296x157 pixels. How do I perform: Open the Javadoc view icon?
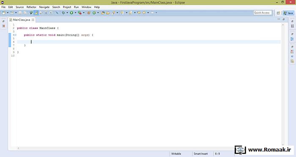point(292,56)
